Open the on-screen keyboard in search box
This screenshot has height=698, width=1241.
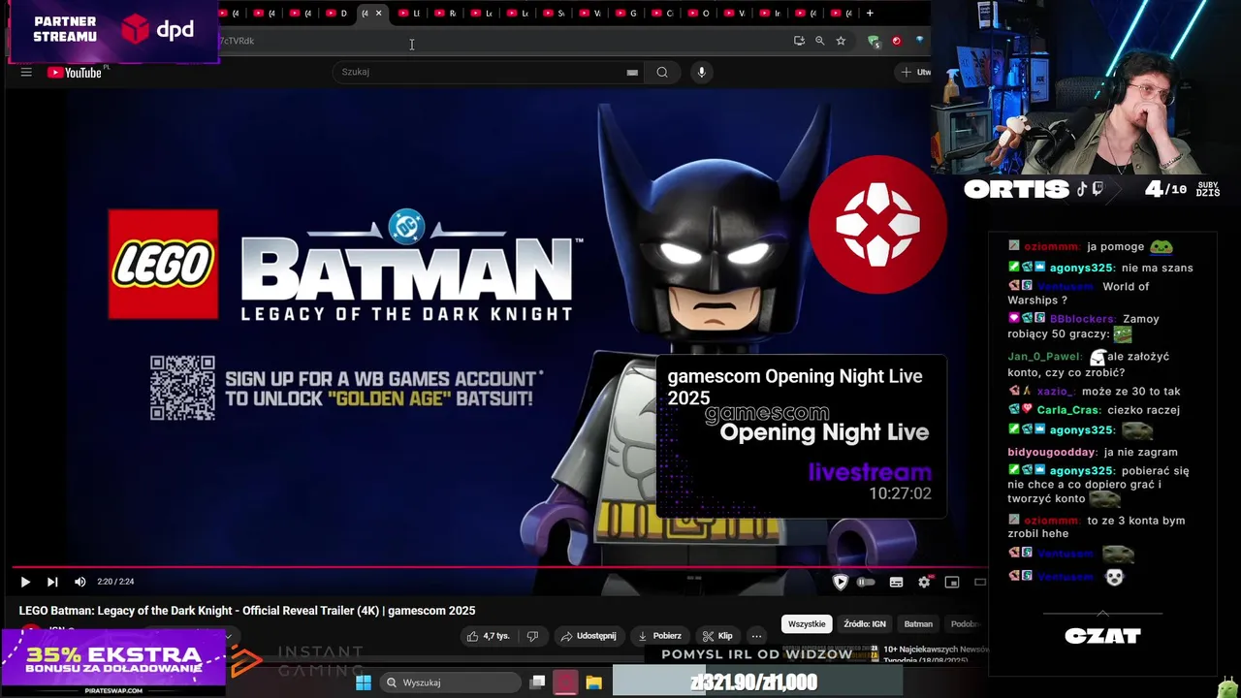tap(632, 72)
